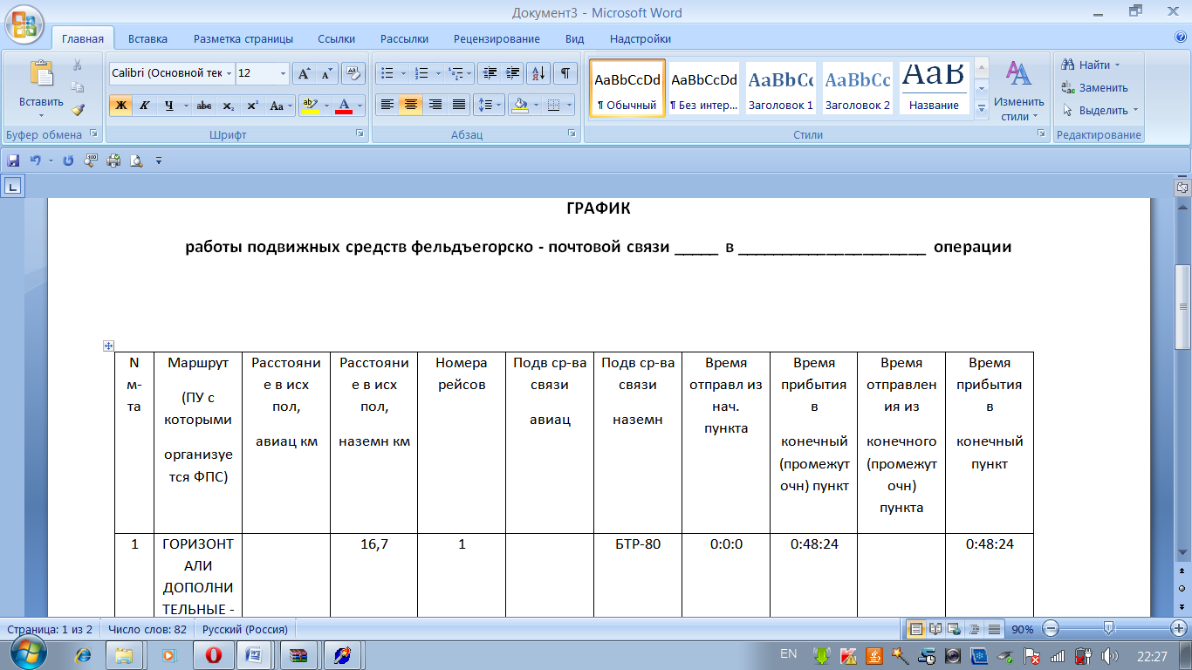Click the Quick Print icon
1192x670 pixels.
pos(113,161)
